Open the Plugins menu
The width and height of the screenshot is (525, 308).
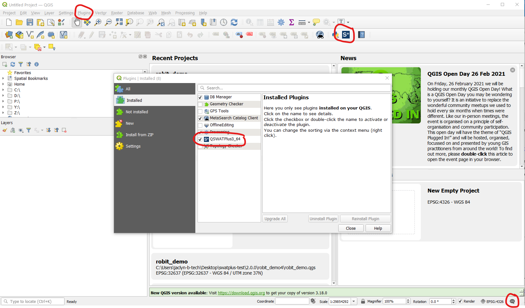pos(84,13)
